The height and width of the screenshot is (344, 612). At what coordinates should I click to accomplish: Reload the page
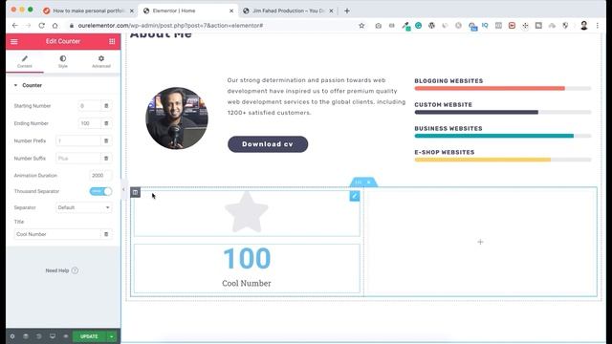click(x=41, y=26)
